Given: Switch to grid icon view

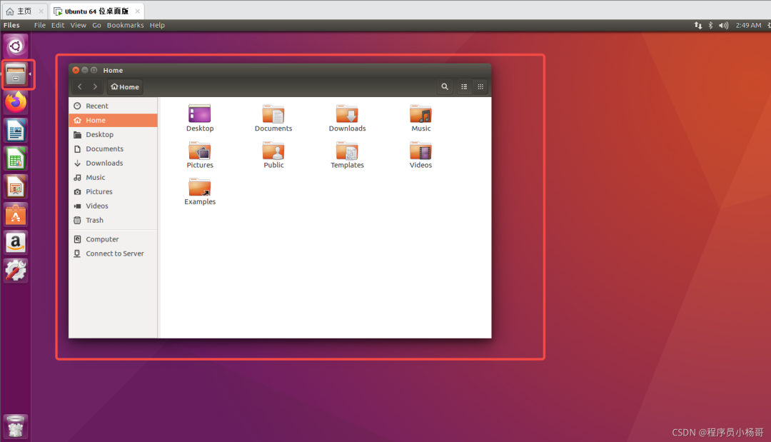Looking at the screenshot, I should 480,86.
